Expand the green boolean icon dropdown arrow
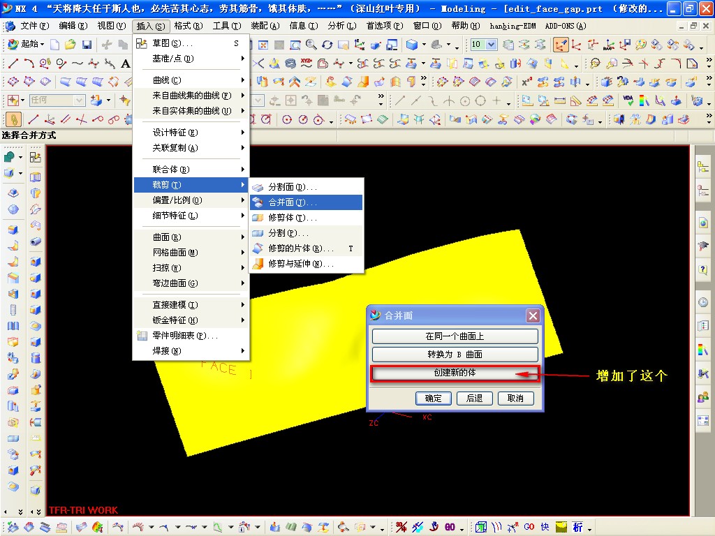Image resolution: width=715 pixels, height=536 pixels. click(x=20, y=157)
